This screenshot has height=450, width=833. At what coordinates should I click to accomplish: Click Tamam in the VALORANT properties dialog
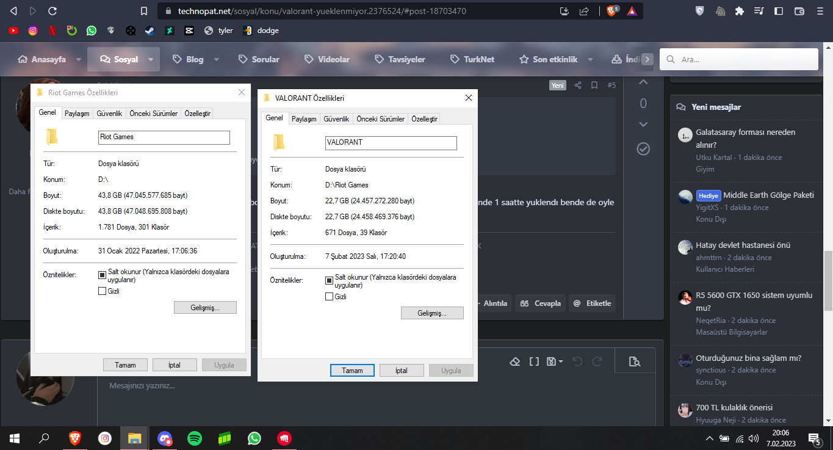tap(352, 371)
